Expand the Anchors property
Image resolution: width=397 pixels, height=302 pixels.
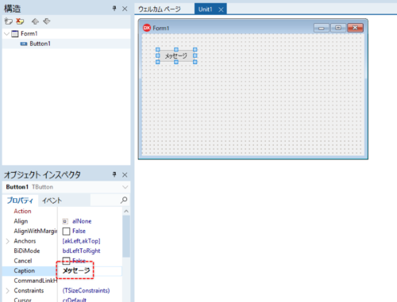(x=8, y=241)
